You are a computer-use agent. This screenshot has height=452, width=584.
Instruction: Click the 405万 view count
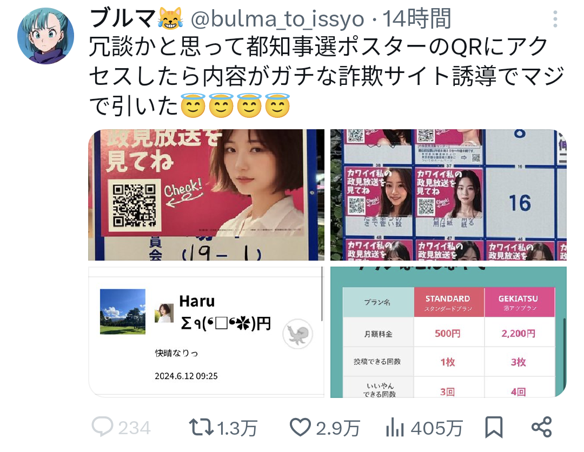point(436,428)
